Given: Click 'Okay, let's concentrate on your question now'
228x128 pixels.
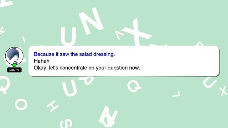Looking at the screenshot, I should (87, 68).
